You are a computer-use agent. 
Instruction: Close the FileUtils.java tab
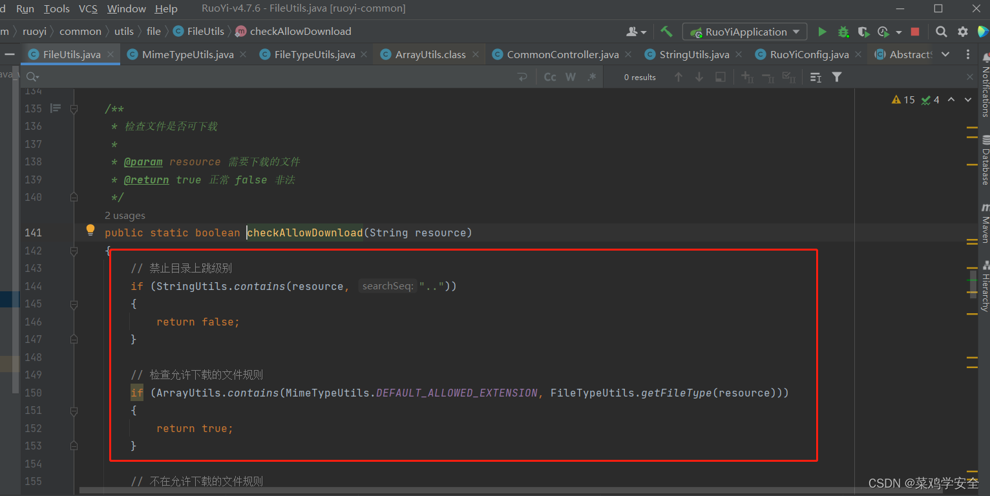(x=111, y=55)
